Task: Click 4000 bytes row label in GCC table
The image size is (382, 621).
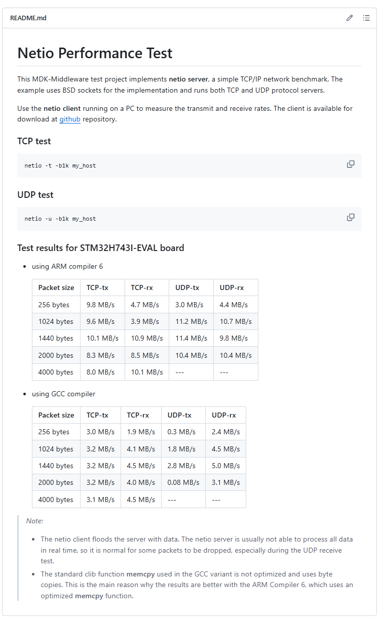Action: [56, 500]
